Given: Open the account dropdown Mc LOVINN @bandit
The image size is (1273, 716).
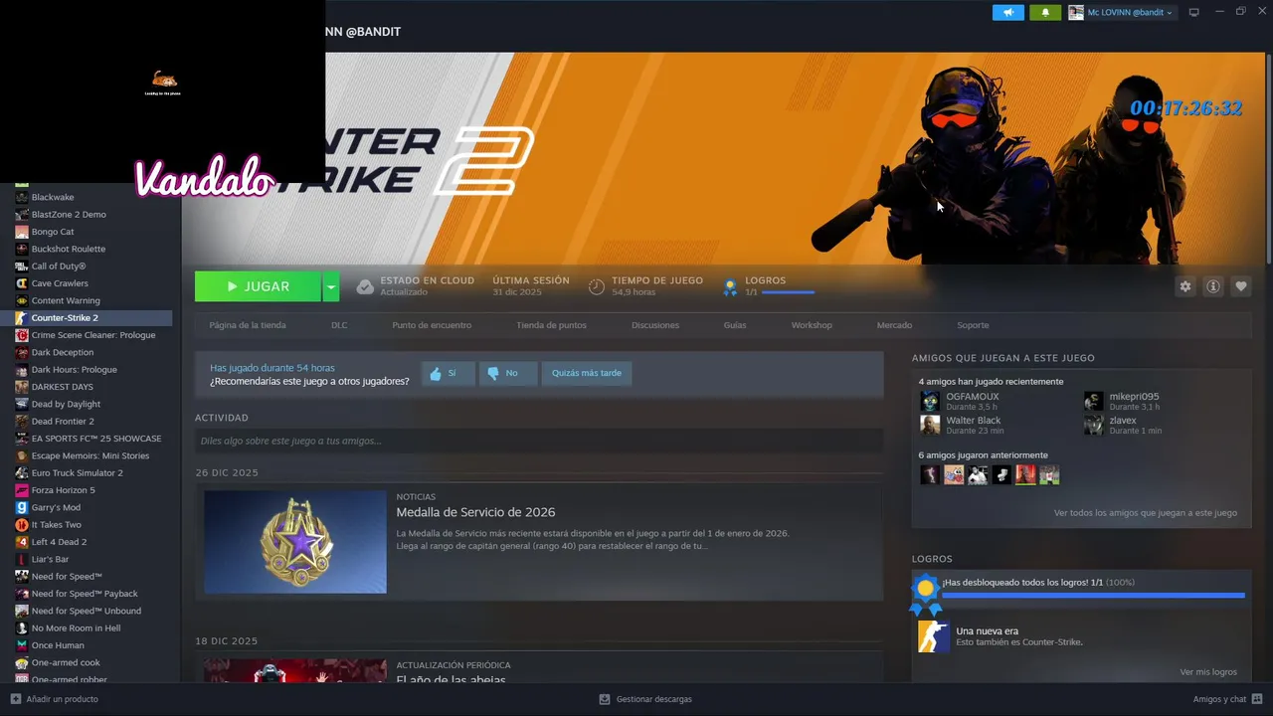Looking at the screenshot, I should click(1122, 13).
